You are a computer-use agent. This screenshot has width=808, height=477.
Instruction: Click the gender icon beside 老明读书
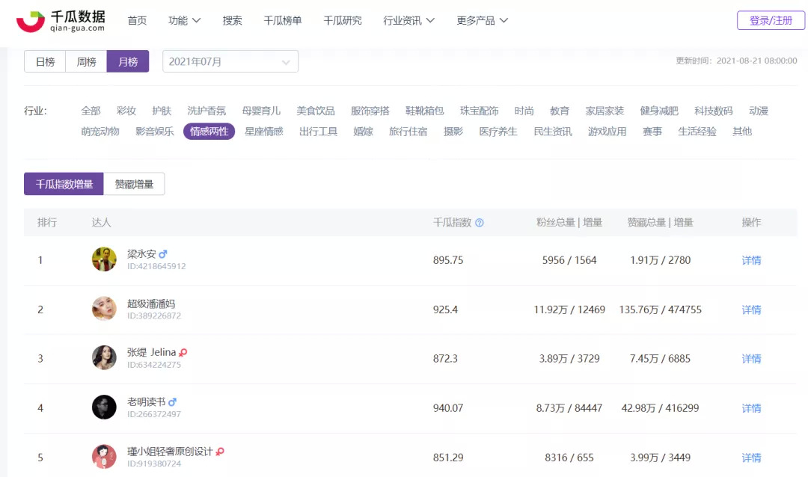(x=173, y=402)
